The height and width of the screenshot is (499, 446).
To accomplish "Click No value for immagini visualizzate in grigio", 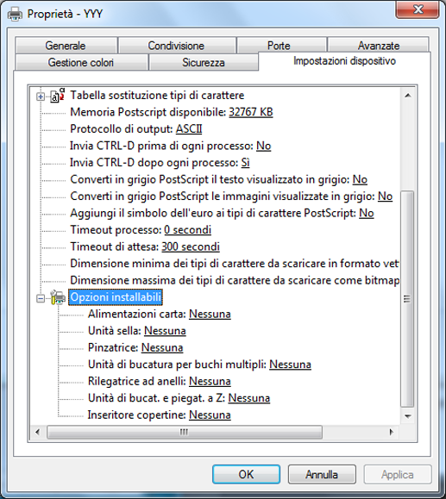I will [x=385, y=196].
